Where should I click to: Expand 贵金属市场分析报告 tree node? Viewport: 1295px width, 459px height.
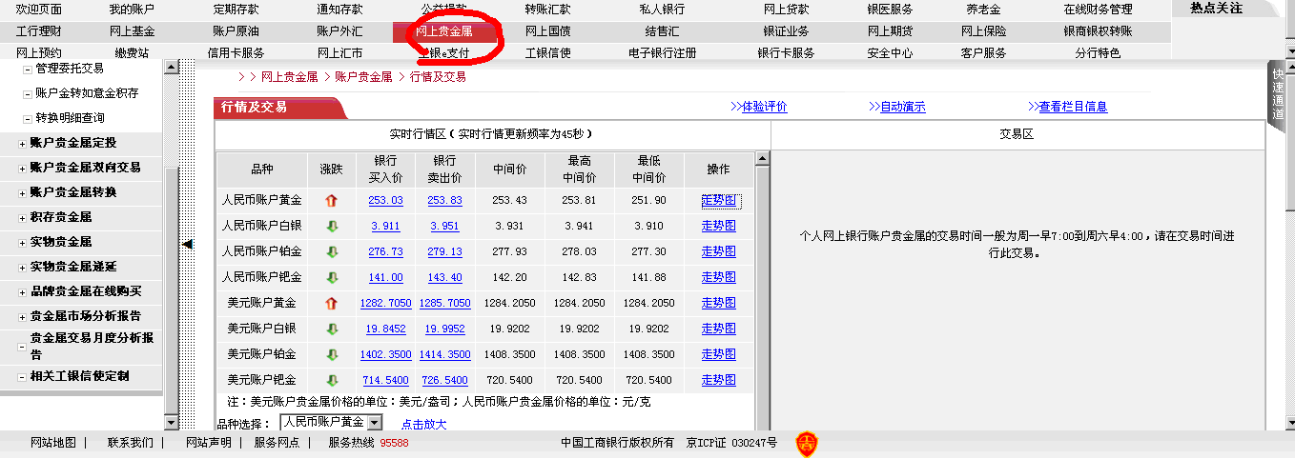pos(23,317)
